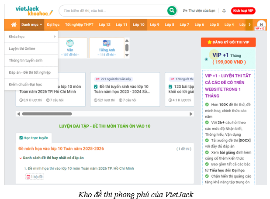270x199 pixels.
Task: Open the Đại học nav item
Action: click(53, 24)
